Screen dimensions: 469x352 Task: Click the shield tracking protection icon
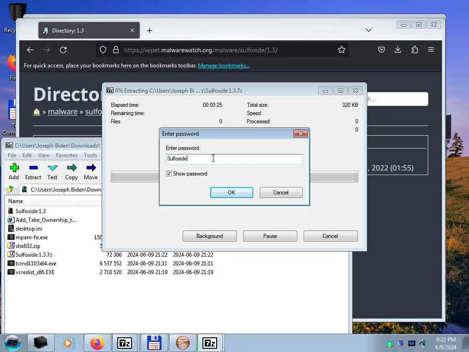(103, 49)
